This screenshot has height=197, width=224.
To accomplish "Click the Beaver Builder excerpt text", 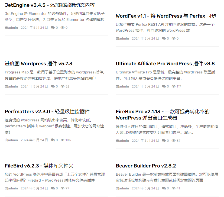I will click(x=167, y=177).
